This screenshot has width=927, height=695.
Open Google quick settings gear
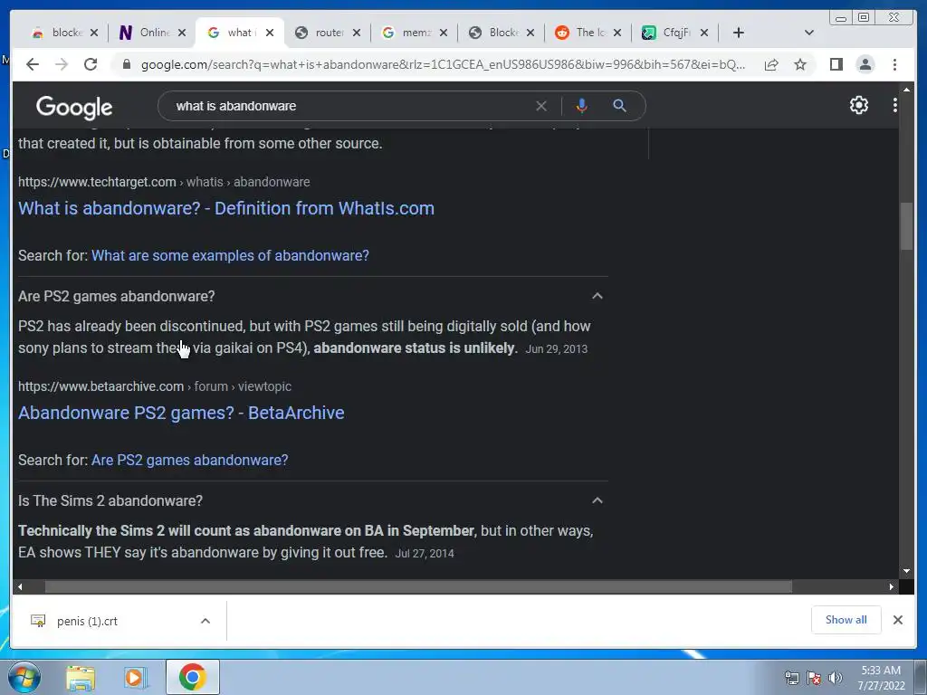pos(858,105)
